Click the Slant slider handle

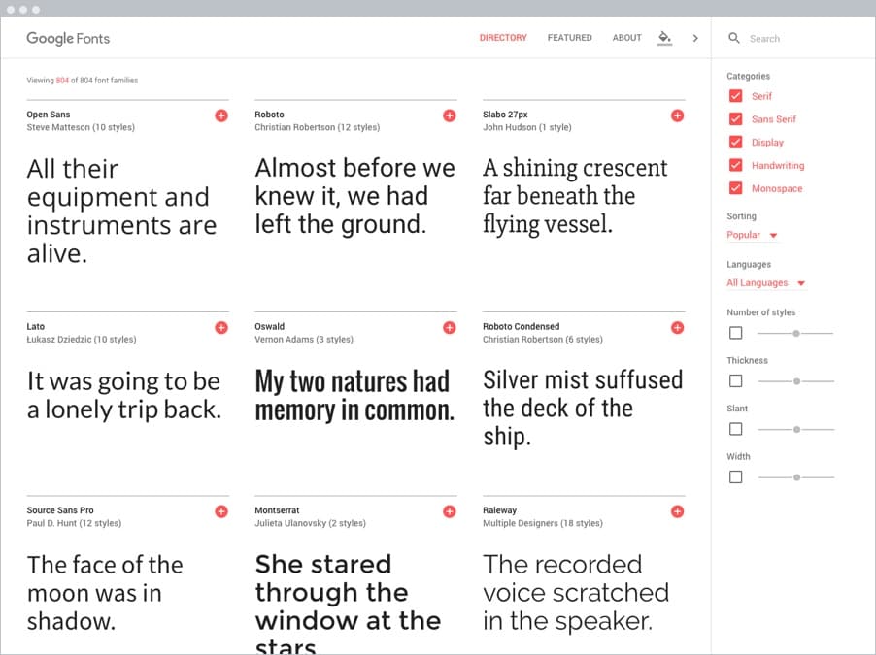pyautogui.click(x=796, y=430)
